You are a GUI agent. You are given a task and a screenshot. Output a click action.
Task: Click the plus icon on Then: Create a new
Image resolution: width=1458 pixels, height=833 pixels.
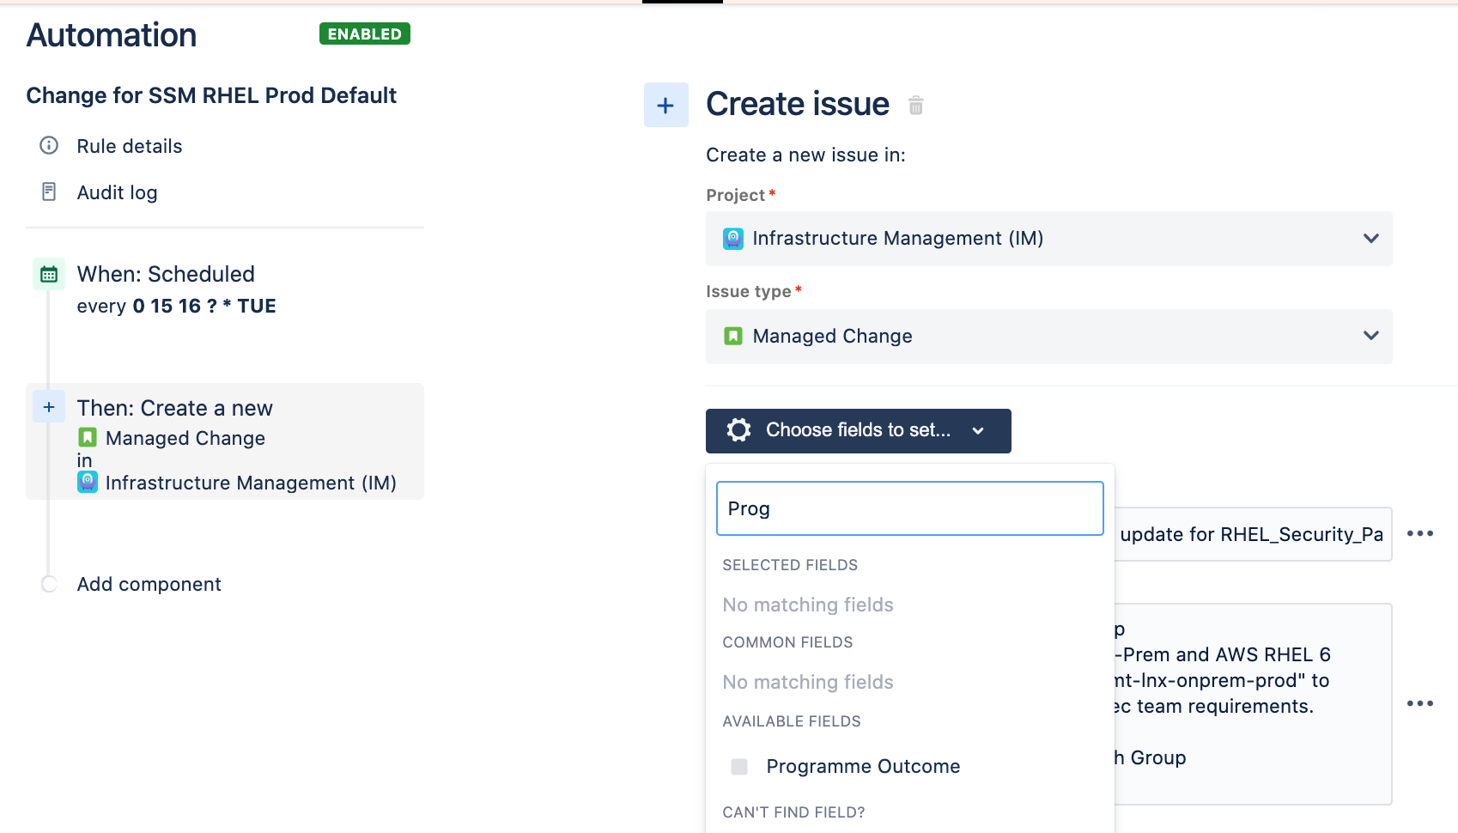pos(49,407)
